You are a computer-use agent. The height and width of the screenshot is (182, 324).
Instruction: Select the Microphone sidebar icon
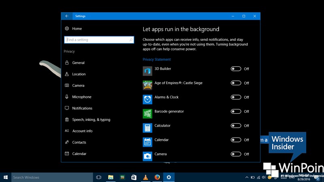[x=67, y=97]
